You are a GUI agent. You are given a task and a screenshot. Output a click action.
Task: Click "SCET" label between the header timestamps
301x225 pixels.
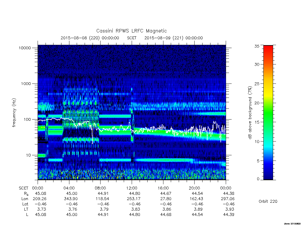pyautogui.click(x=132, y=38)
